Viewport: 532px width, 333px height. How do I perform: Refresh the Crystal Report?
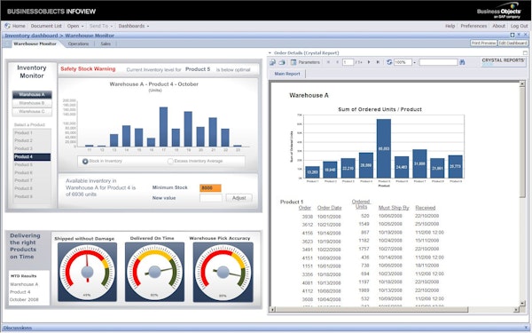tap(389, 62)
